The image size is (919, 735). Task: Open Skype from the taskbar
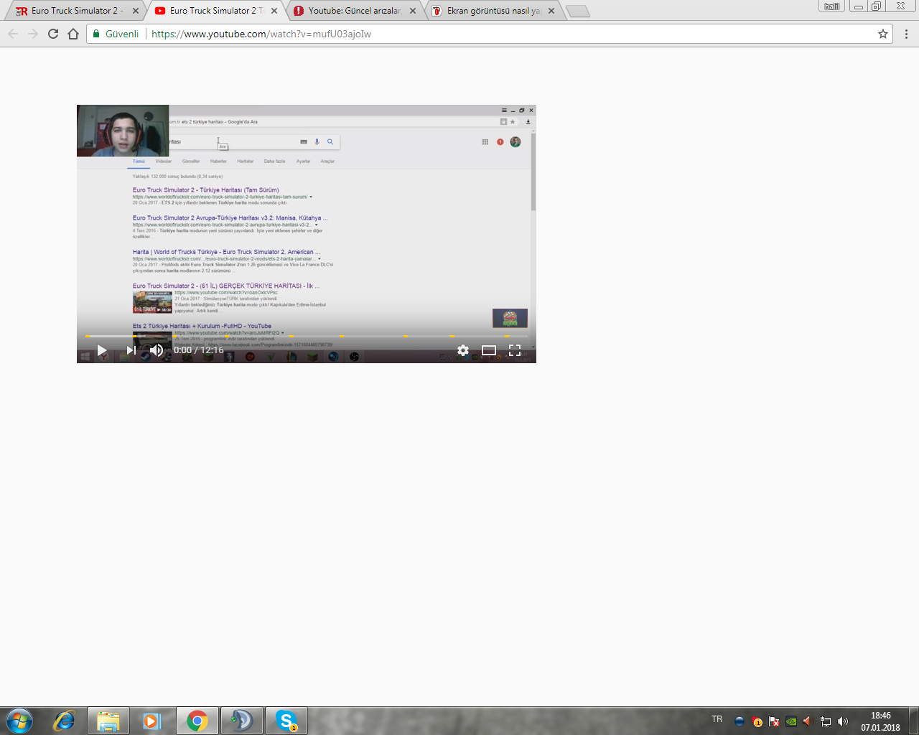pyautogui.click(x=286, y=721)
